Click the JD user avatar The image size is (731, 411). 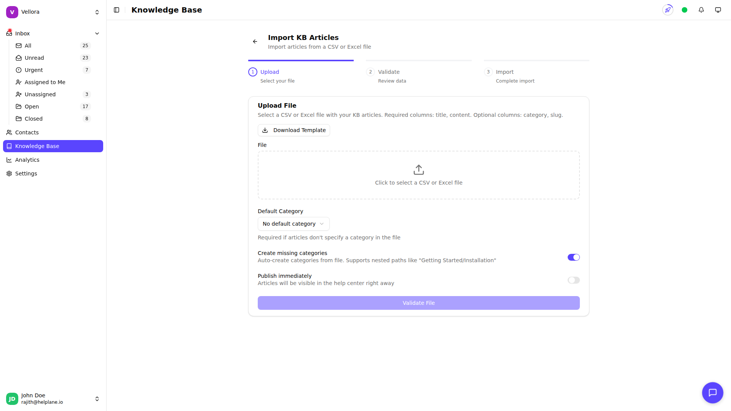(x=12, y=399)
